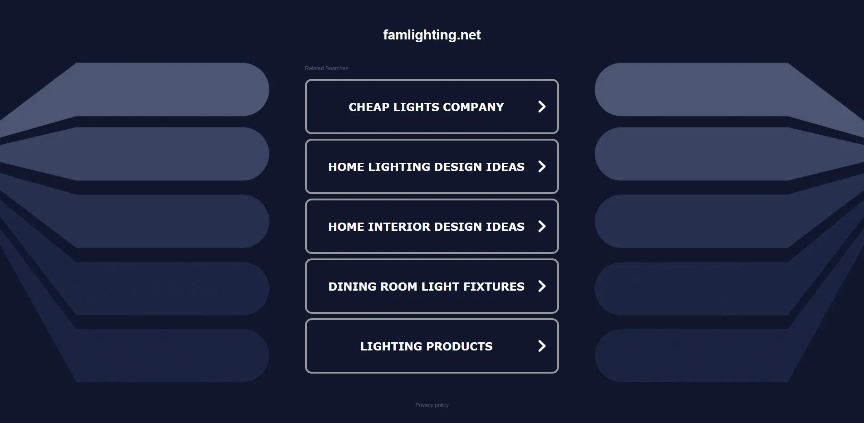
Task: Expand the Lighting Products result
Action: [x=432, y=346]
